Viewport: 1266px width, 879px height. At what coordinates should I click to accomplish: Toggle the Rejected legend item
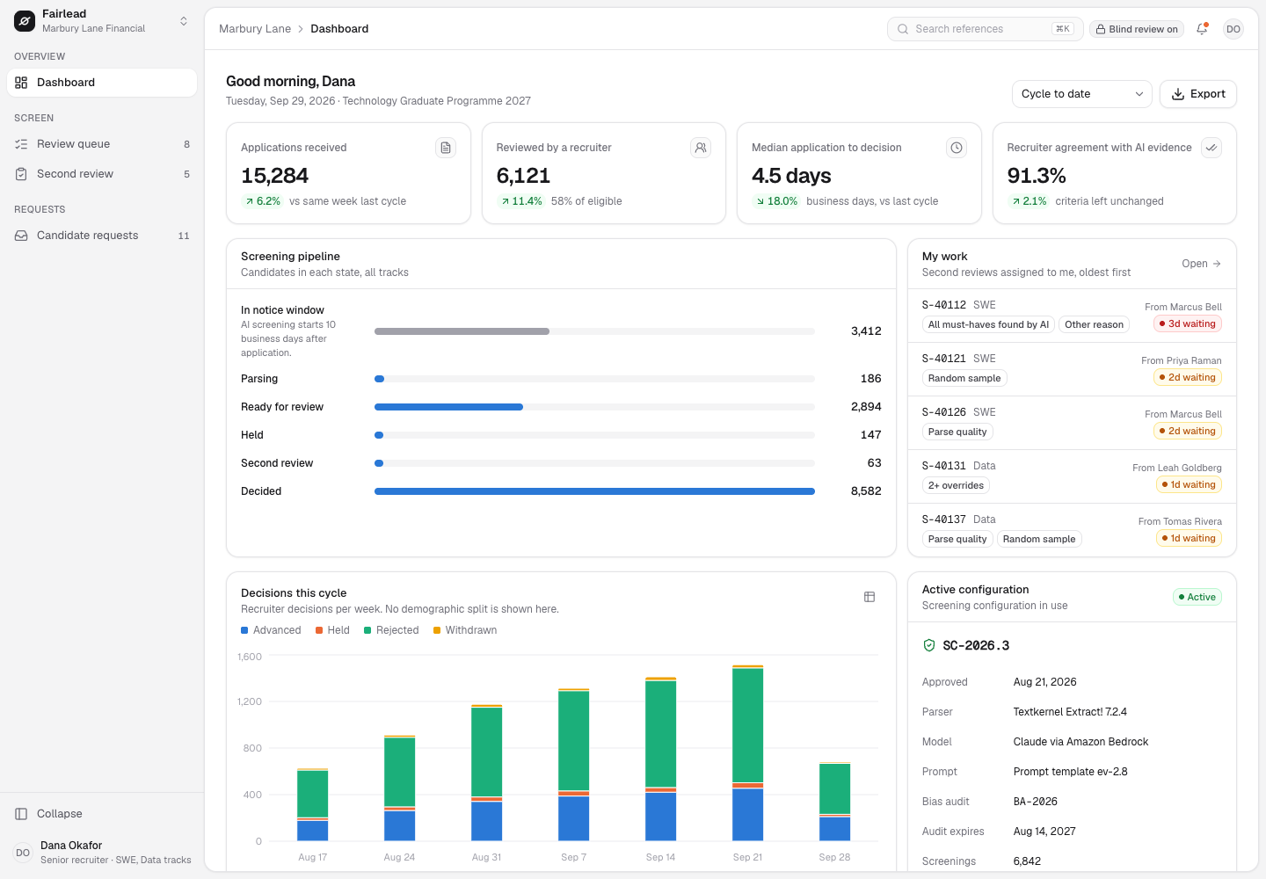coord(391,630)
